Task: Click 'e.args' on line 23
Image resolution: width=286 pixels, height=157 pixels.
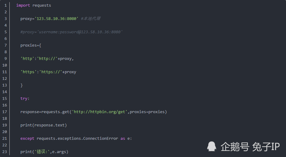Action: point(59,152)
